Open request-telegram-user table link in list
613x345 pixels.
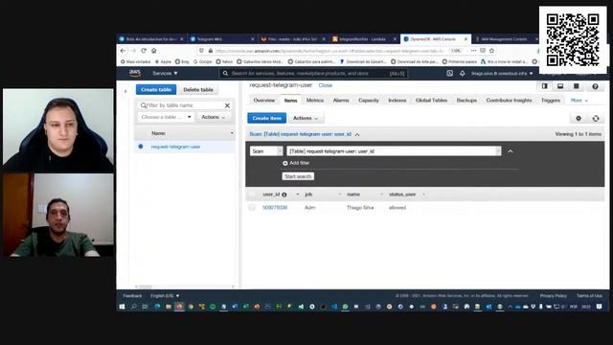(175, 147)
